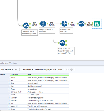Select the 'Kevin' character cell
This screenshot has height=111, width=104.
click(19, 95)
